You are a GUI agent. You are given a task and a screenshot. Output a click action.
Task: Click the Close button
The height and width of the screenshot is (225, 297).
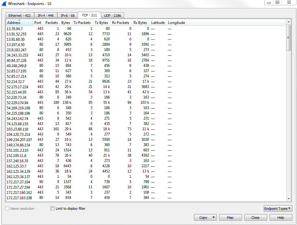tap(255, 218)
